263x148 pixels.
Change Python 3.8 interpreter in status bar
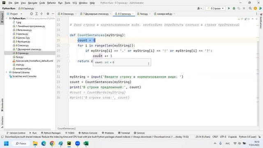247,137
